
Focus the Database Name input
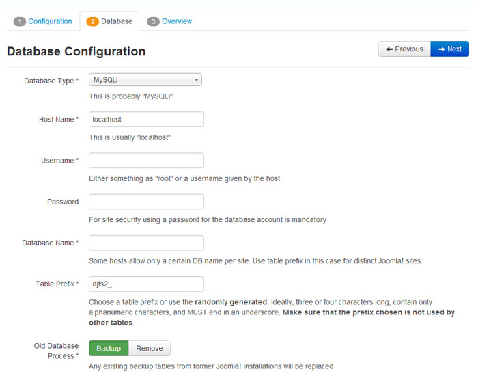coord(146,243)
